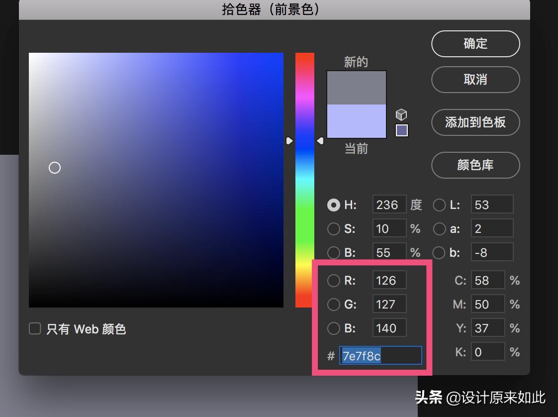Viewport: 558px width, 417px height.
Task: Select the R (red) radio button
Action: 334,280
